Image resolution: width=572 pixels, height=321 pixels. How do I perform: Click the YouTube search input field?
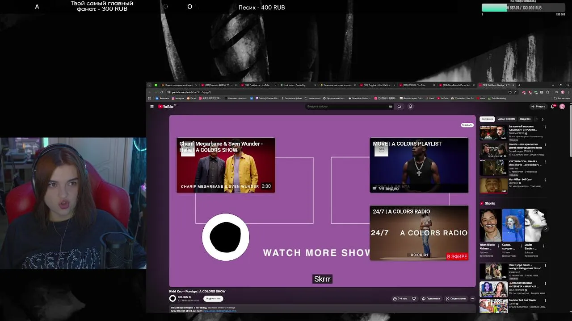(x=346, y=107)
